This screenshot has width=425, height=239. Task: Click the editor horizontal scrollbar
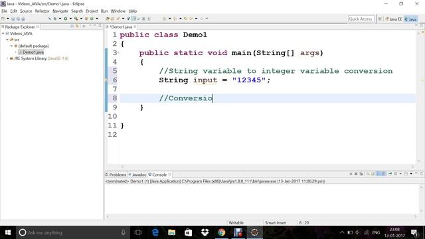click(x=267, y=167)
